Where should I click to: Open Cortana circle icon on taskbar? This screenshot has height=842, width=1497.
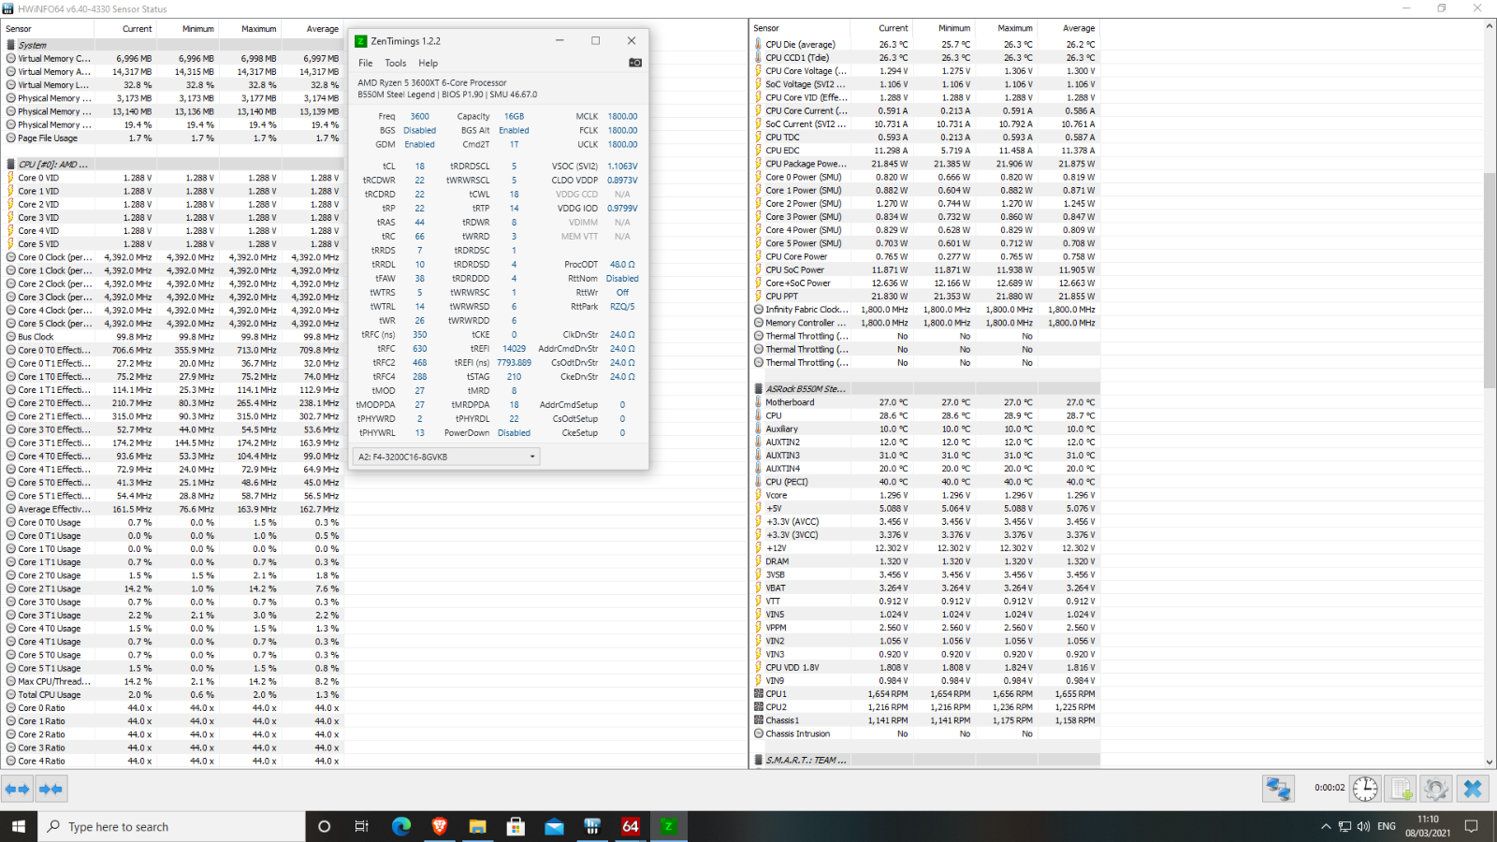[x=325, y=826]
